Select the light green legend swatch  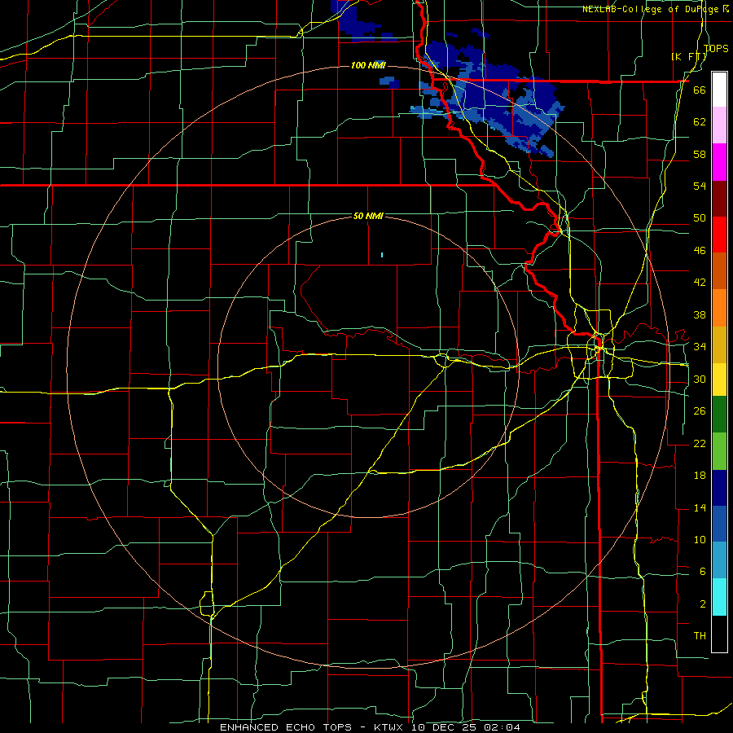click(719, 451)
